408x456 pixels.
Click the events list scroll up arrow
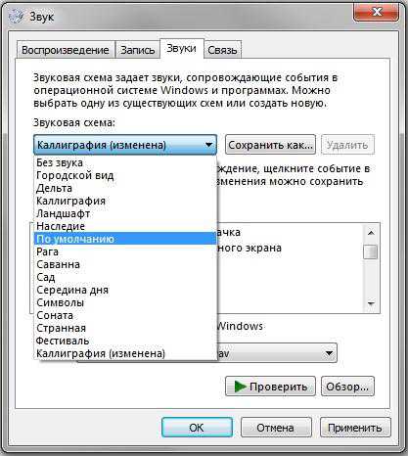click(371, 233)
